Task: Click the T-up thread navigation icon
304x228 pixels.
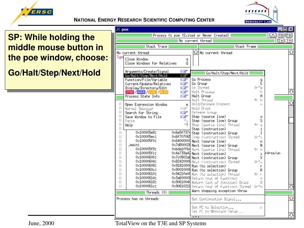Action: click(x=281, y=40)
